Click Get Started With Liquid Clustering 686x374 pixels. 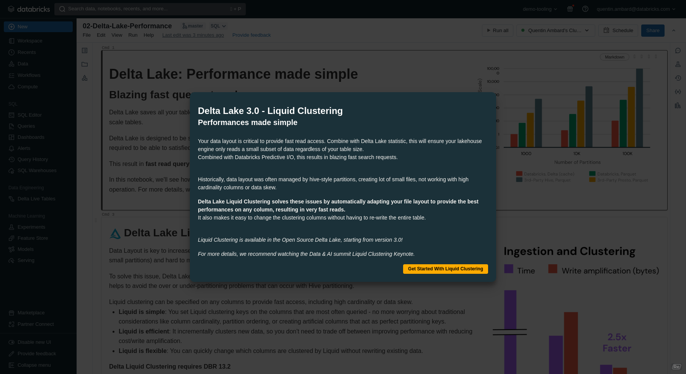click(x=445, y=269)
